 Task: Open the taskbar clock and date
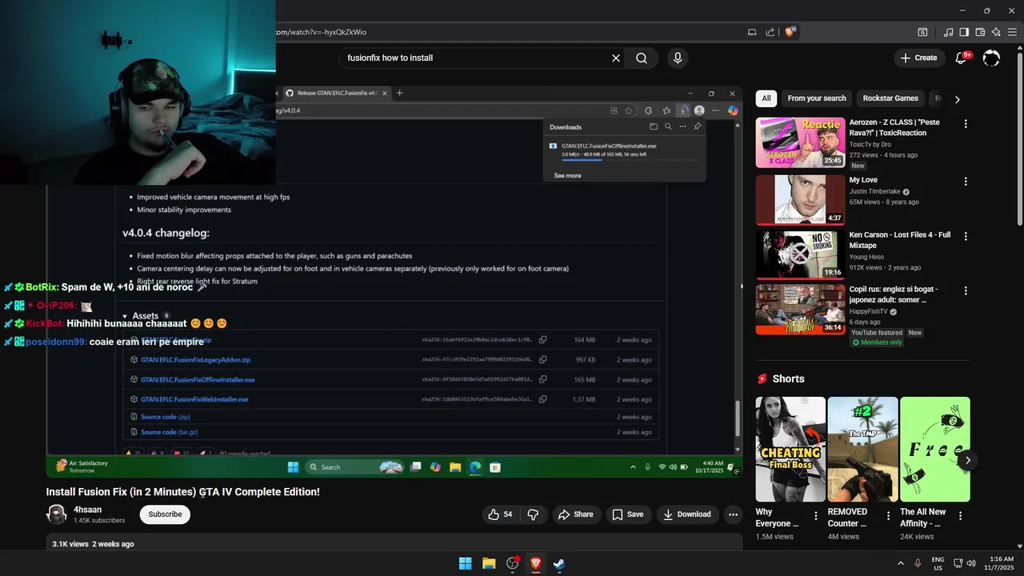(x=1001, y=563)
